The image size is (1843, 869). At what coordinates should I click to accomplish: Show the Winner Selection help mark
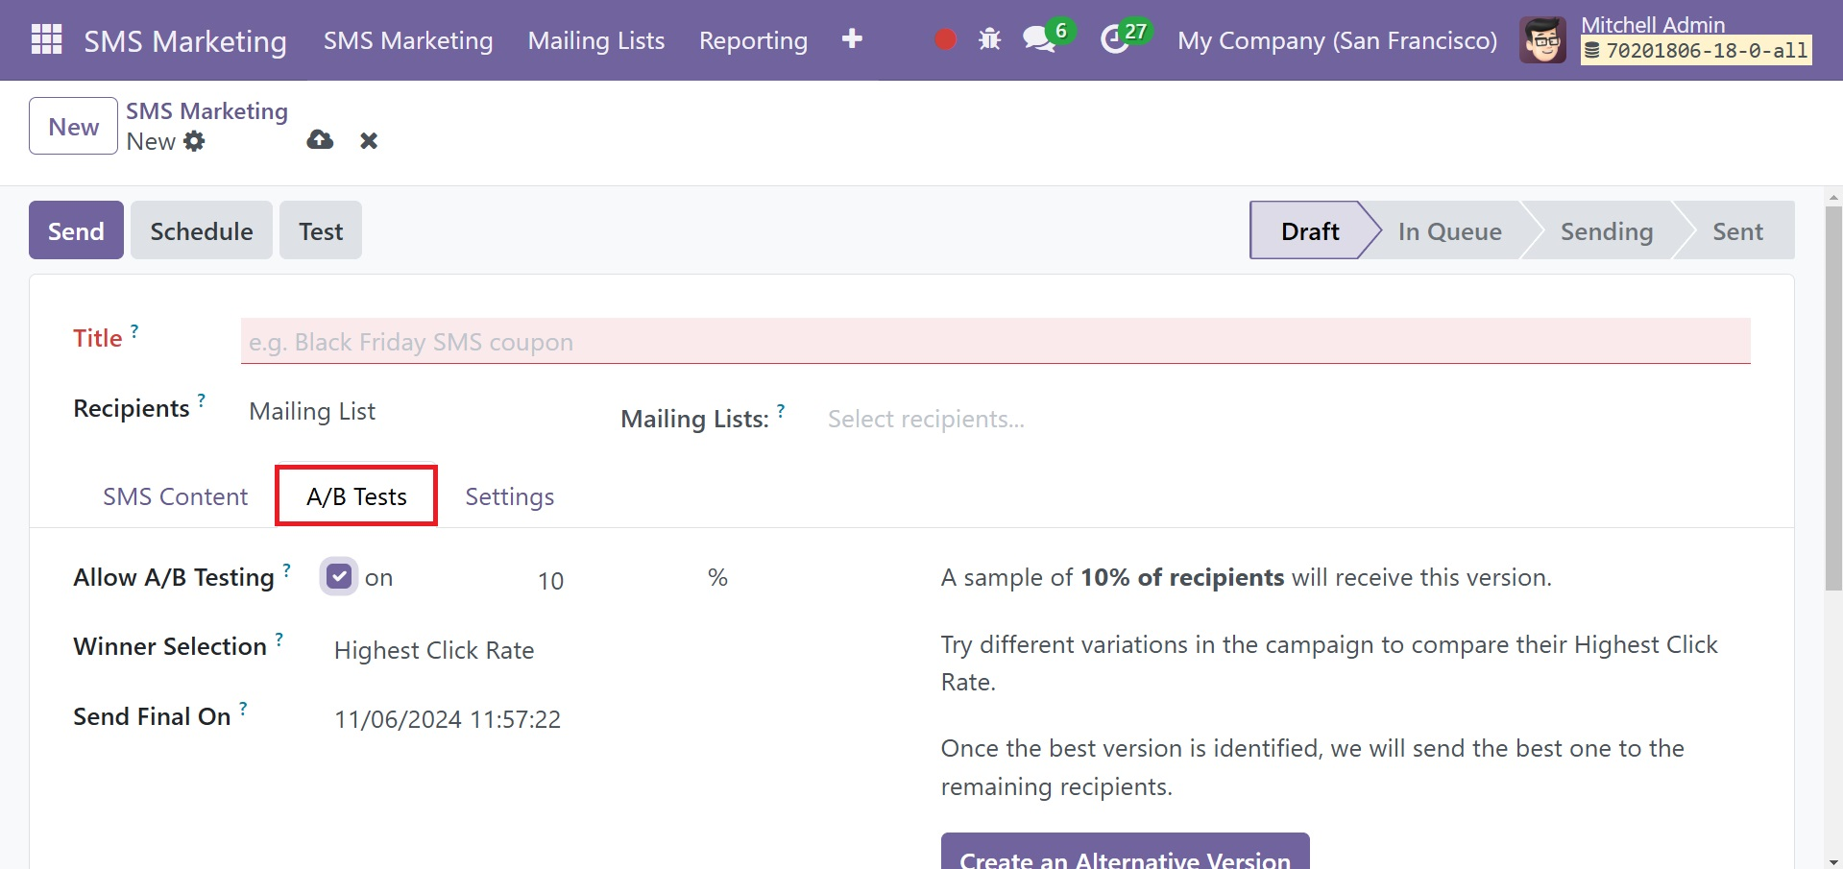[x=279, y=639]
